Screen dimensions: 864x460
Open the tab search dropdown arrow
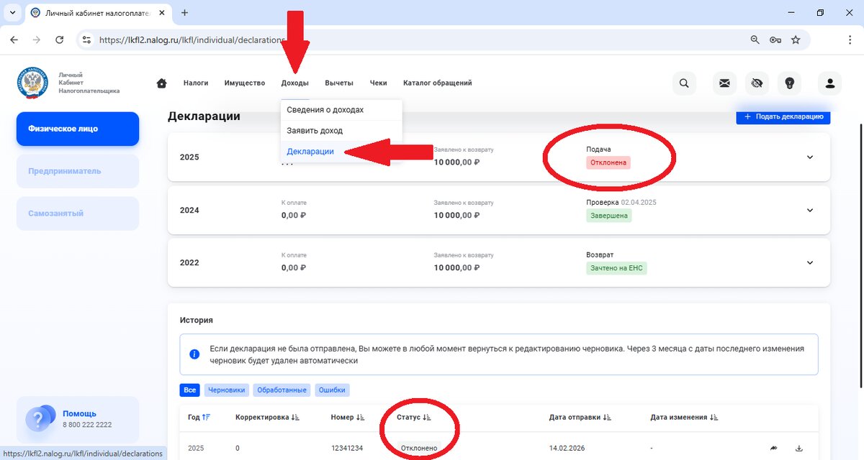click(x=12, y=13)
